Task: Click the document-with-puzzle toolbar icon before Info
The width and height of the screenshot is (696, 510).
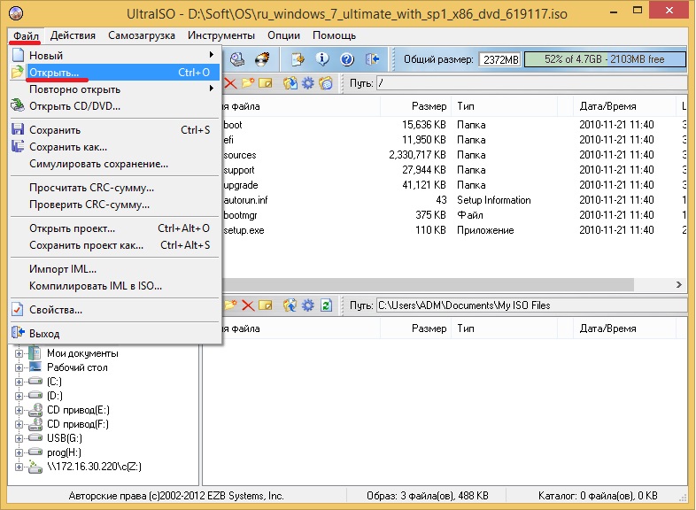Action: [x=298, y=59]
